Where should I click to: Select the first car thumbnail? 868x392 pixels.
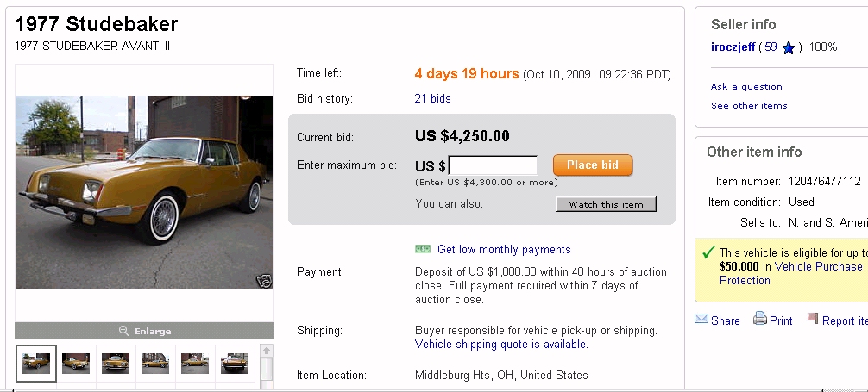36,363
